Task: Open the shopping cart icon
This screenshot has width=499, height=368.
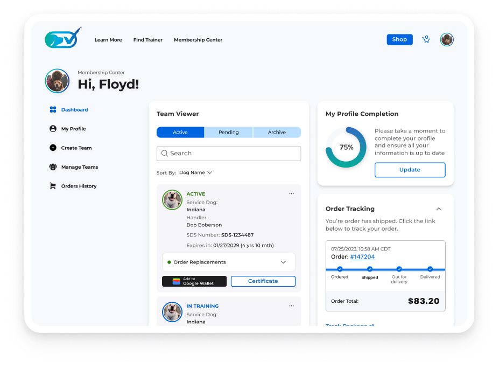Action: (426, 39)
